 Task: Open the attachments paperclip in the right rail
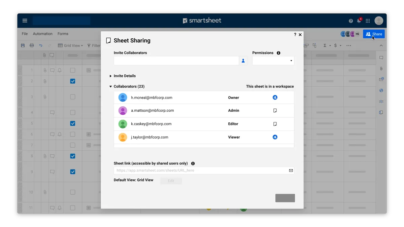(381, 69)
